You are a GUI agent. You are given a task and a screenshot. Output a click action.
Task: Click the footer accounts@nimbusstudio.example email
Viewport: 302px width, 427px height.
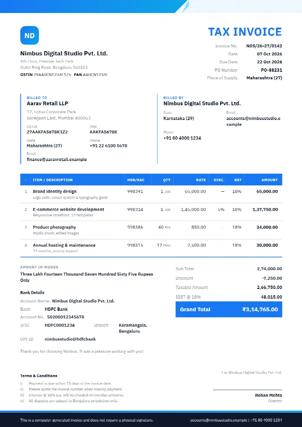point(219,420)
